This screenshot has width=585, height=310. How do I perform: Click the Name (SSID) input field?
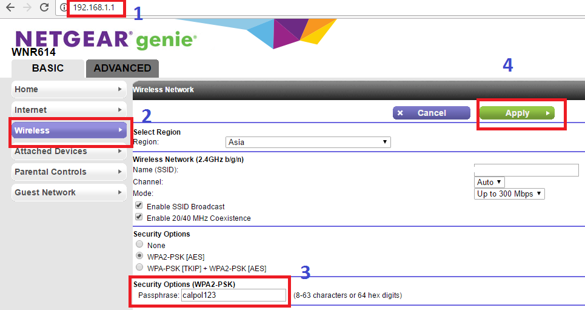click(526, 170)
